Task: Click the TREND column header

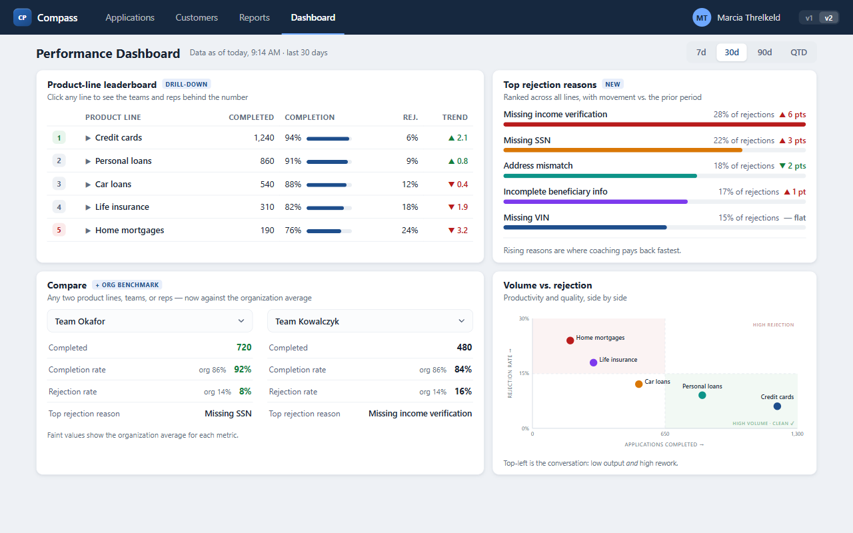Action: click(455, 117)
